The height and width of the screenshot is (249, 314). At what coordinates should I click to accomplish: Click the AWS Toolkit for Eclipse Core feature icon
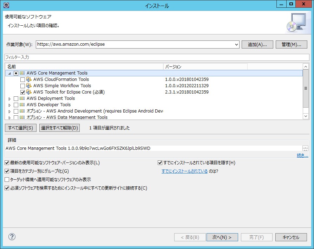tap(29, 92)
